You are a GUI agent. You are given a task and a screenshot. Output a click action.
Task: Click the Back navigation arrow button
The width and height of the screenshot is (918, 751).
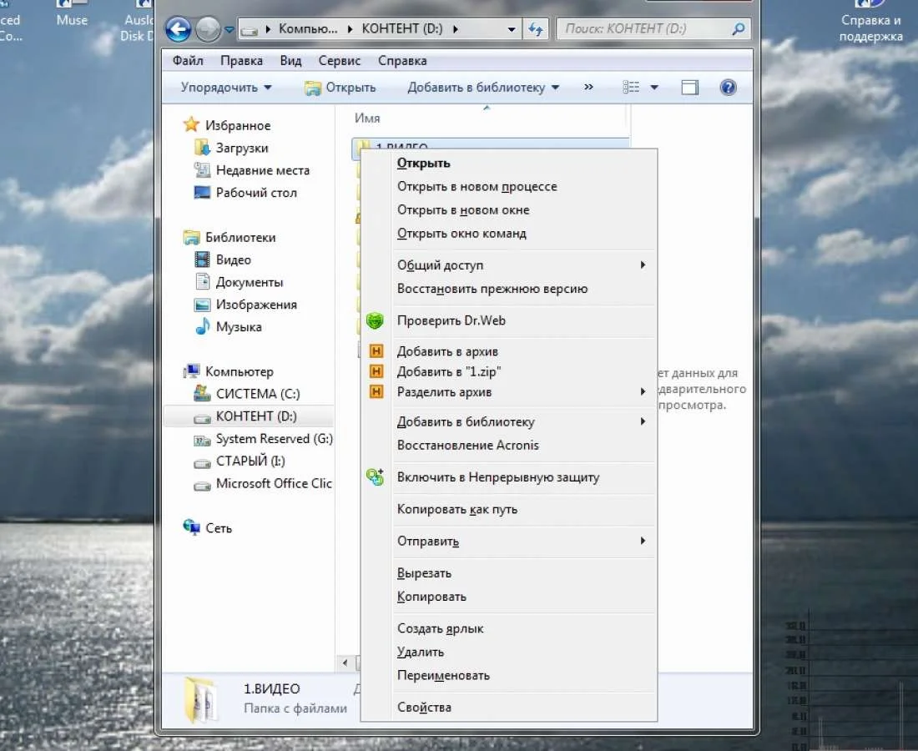tap(179, 30)
